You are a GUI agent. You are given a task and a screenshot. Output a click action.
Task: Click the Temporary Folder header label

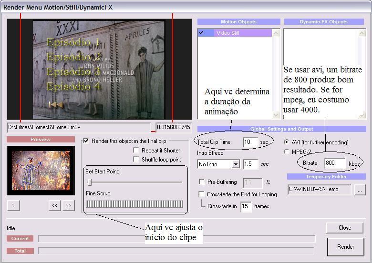tap(326, 176)
